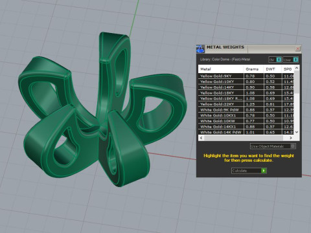Click the scroll down arrow in metal list
Screen dimensions: 311x233
point(297,132)
